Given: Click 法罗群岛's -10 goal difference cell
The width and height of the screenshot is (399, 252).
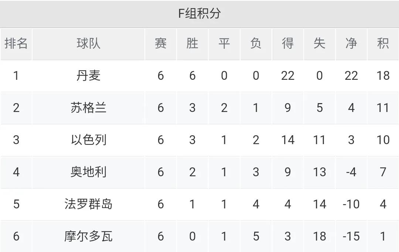Looking at the screenshot, I should pyautogui.click(x=351, y=204).
